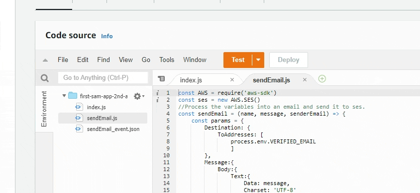Viewport: 420px width, 193px height.
Task: Open the File menu
Action: click(63, 60)
